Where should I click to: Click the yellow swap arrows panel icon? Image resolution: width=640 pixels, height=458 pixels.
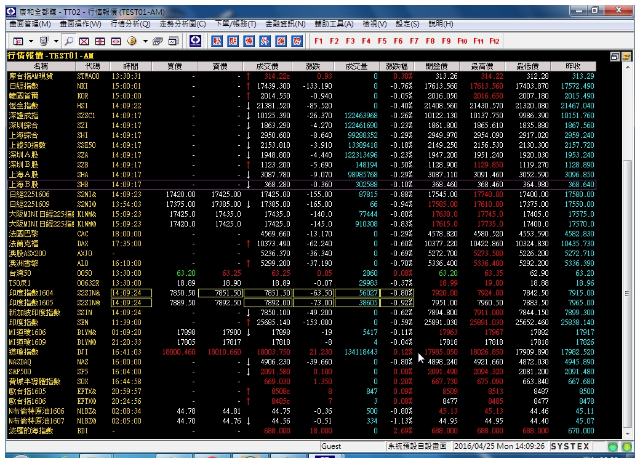(626, 57)
